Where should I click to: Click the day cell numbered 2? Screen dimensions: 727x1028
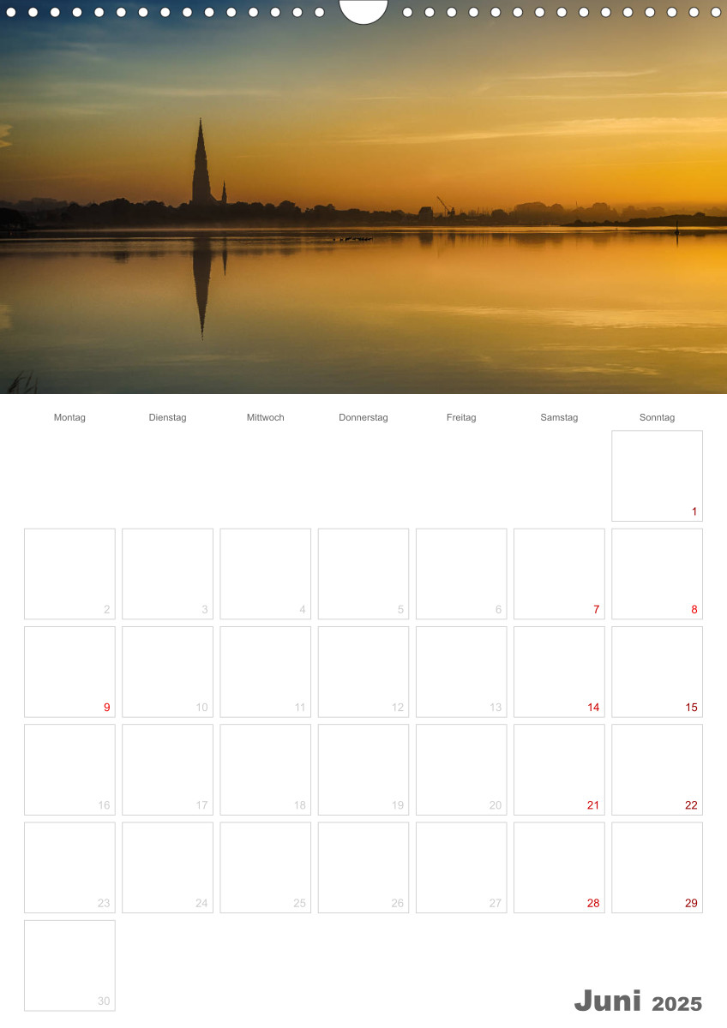tap(69, 574)
